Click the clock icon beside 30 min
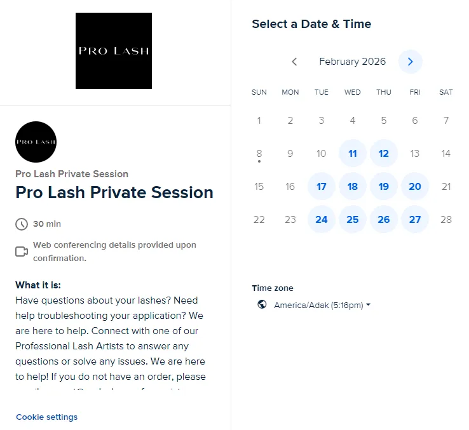 point(22,224)
